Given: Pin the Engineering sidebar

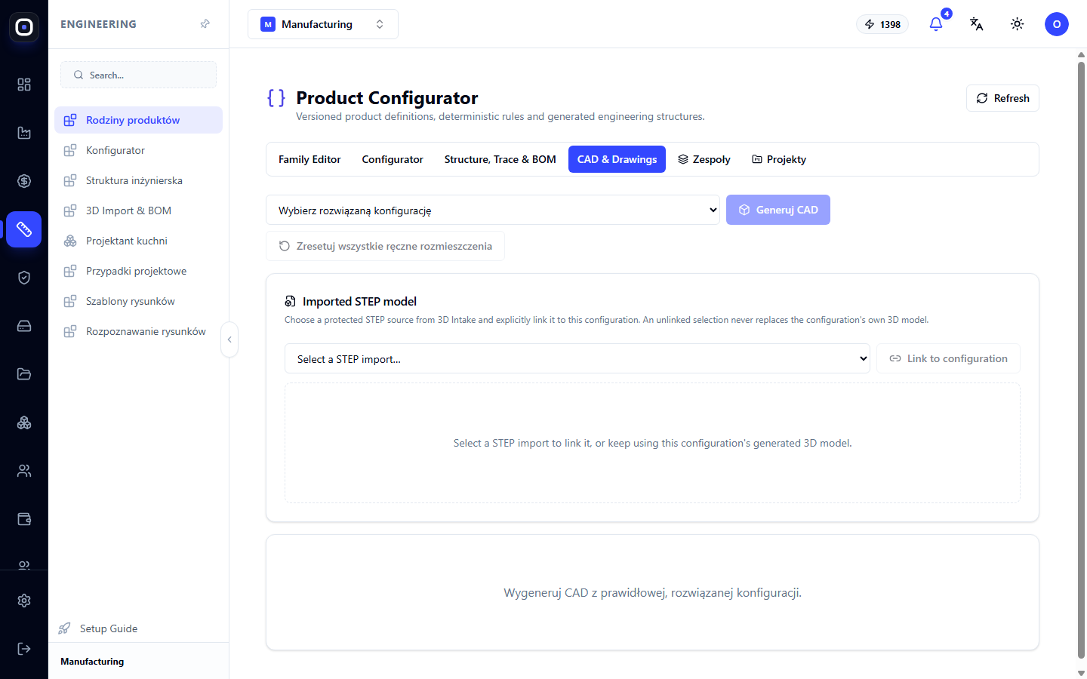Looking at the screenshot, I should coord(205,24).
